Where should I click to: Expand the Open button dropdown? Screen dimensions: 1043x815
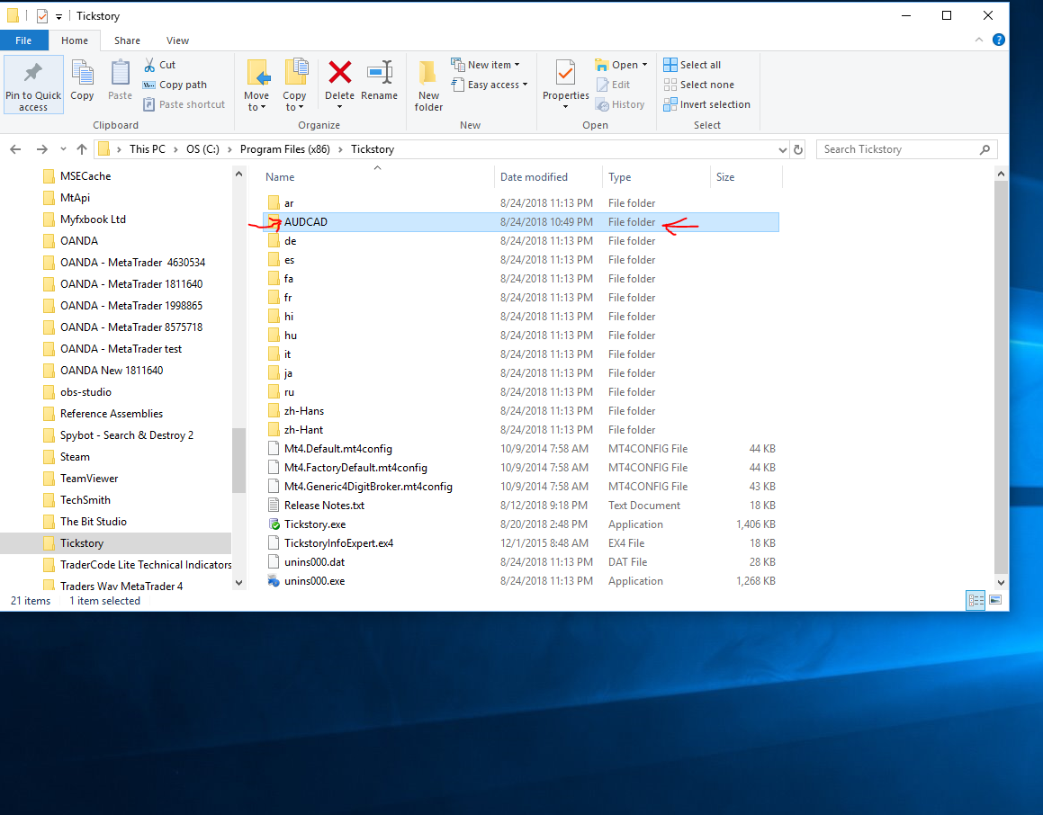coord(644,65)
